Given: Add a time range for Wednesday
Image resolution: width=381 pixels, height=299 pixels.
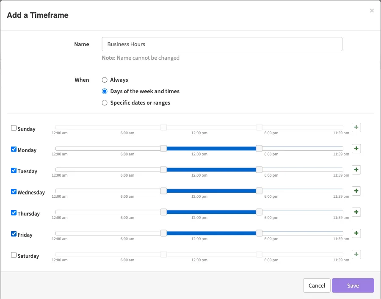Looking at the screenshot, I should [356, 191].
